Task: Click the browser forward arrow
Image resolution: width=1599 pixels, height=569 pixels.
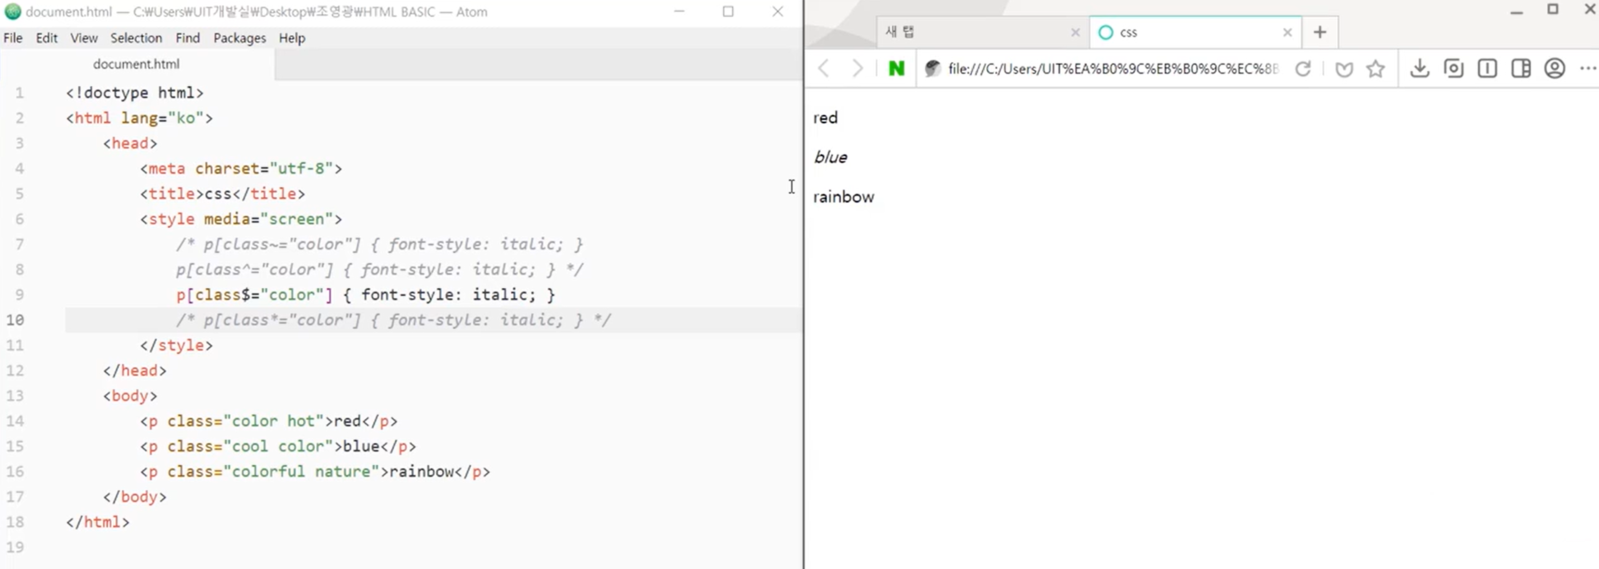Action: pyautogui.click(x=857, y=68)
